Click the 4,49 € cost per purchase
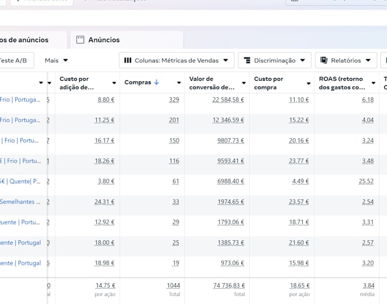The height and width of the screenshot is (304, 387). [300, 182]
